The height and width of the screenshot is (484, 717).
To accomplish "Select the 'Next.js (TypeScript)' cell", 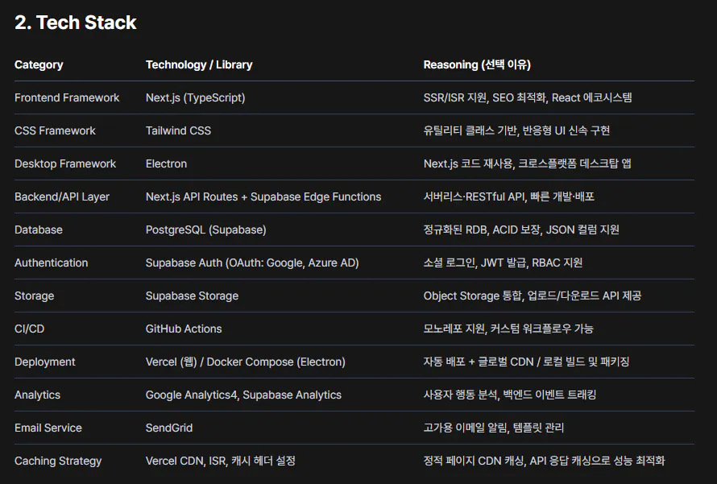I will tap(195, 97).
